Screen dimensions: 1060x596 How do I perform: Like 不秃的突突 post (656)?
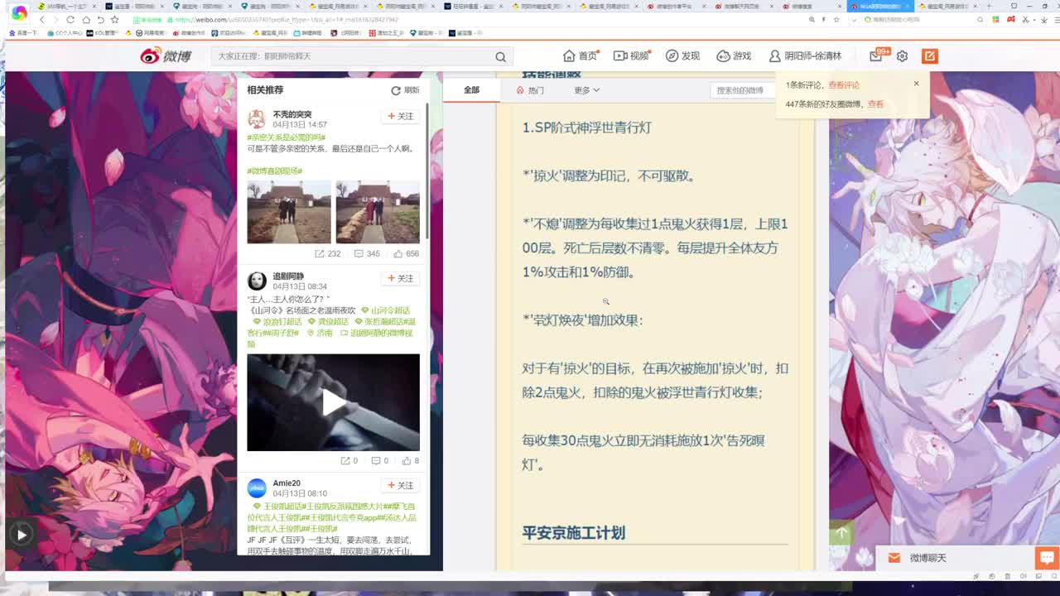pos(407,254)
